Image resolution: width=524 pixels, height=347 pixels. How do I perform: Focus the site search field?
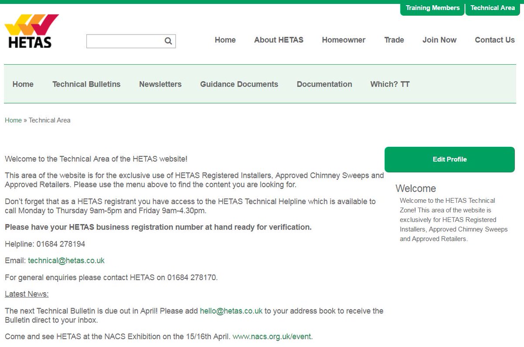point(131,41)
